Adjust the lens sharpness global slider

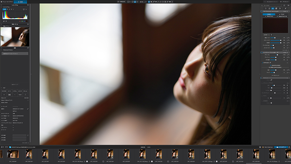[276, 55]
